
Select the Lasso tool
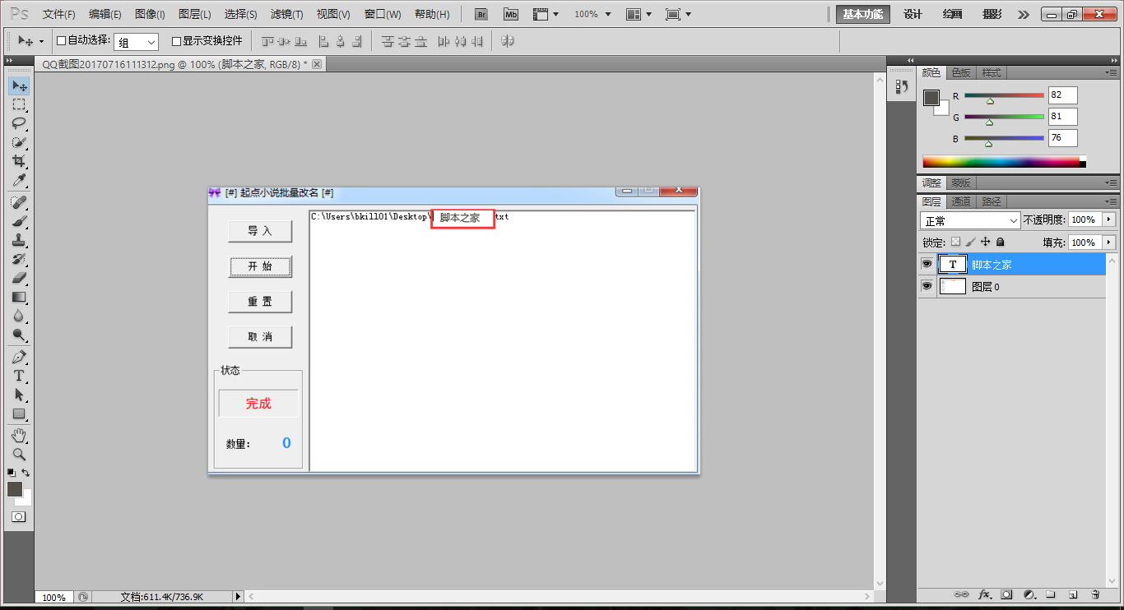[x=19, y=123]
